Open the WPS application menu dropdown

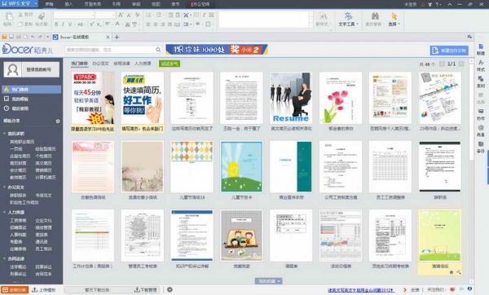pos(36,4)
